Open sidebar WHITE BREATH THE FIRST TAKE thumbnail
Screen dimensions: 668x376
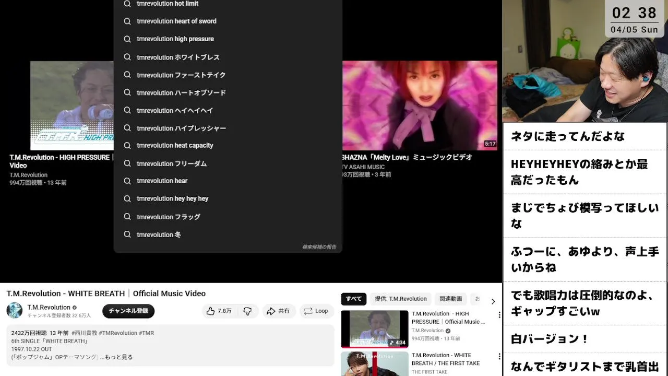pyautogui.click(x=375, y=364)
